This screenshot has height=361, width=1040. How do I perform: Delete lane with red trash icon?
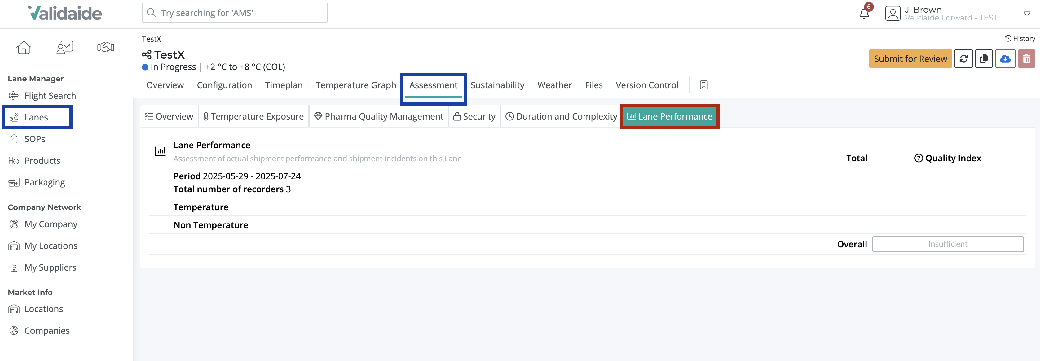tap(1026, 59)
